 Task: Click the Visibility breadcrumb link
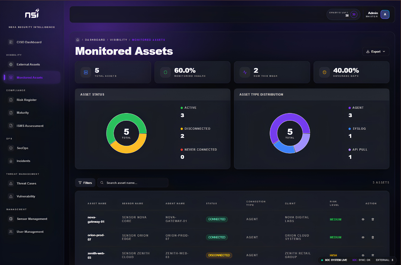118,40
